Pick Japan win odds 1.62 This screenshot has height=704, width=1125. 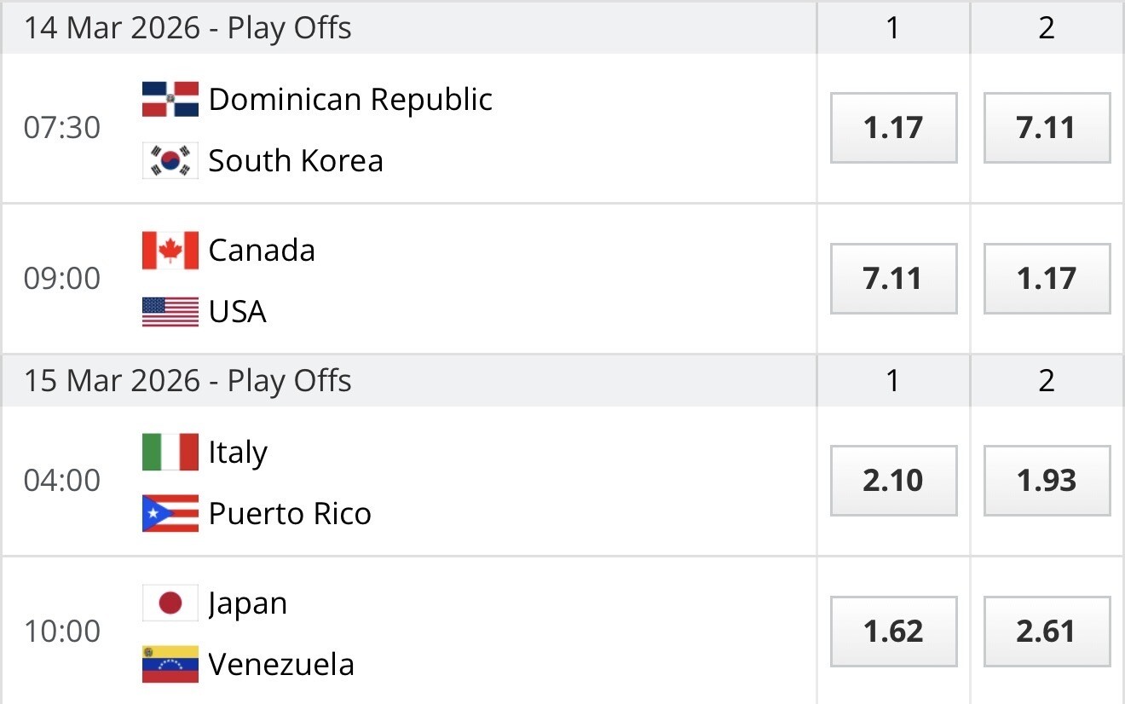click(x=893, y=632)
